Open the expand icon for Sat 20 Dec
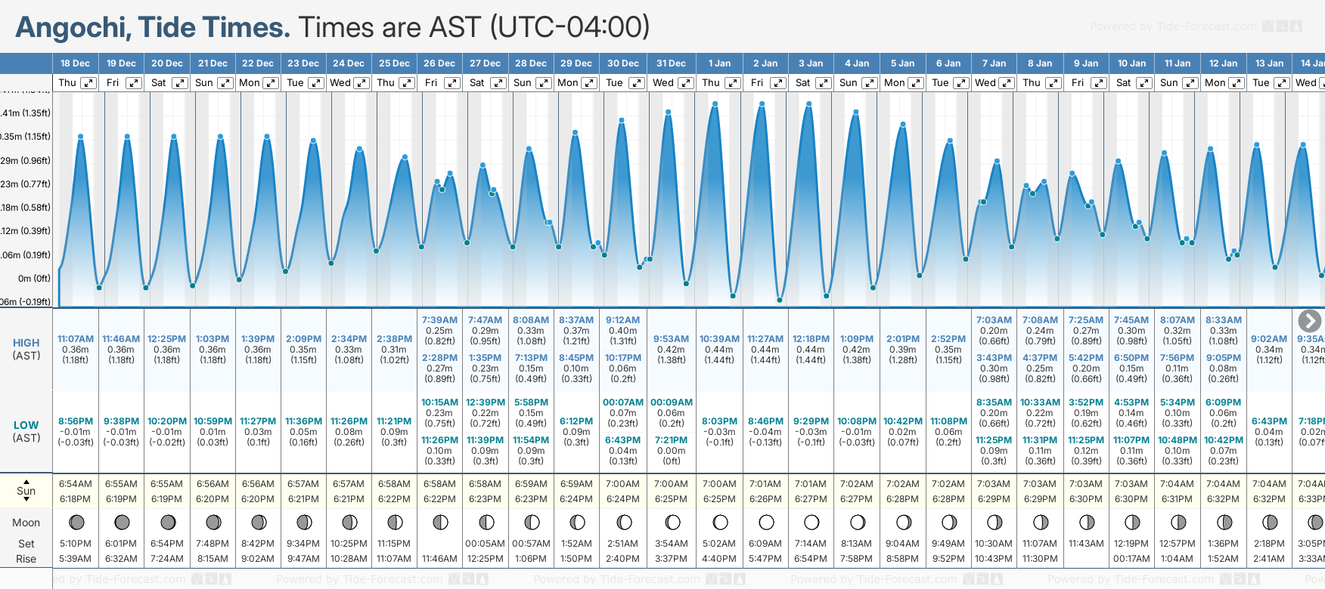The image size is (1325, 589). 179,83
